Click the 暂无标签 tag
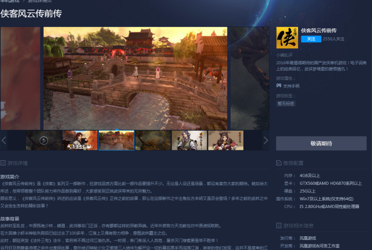The width and height of the screenshot is (372, 250). (286, 104)
